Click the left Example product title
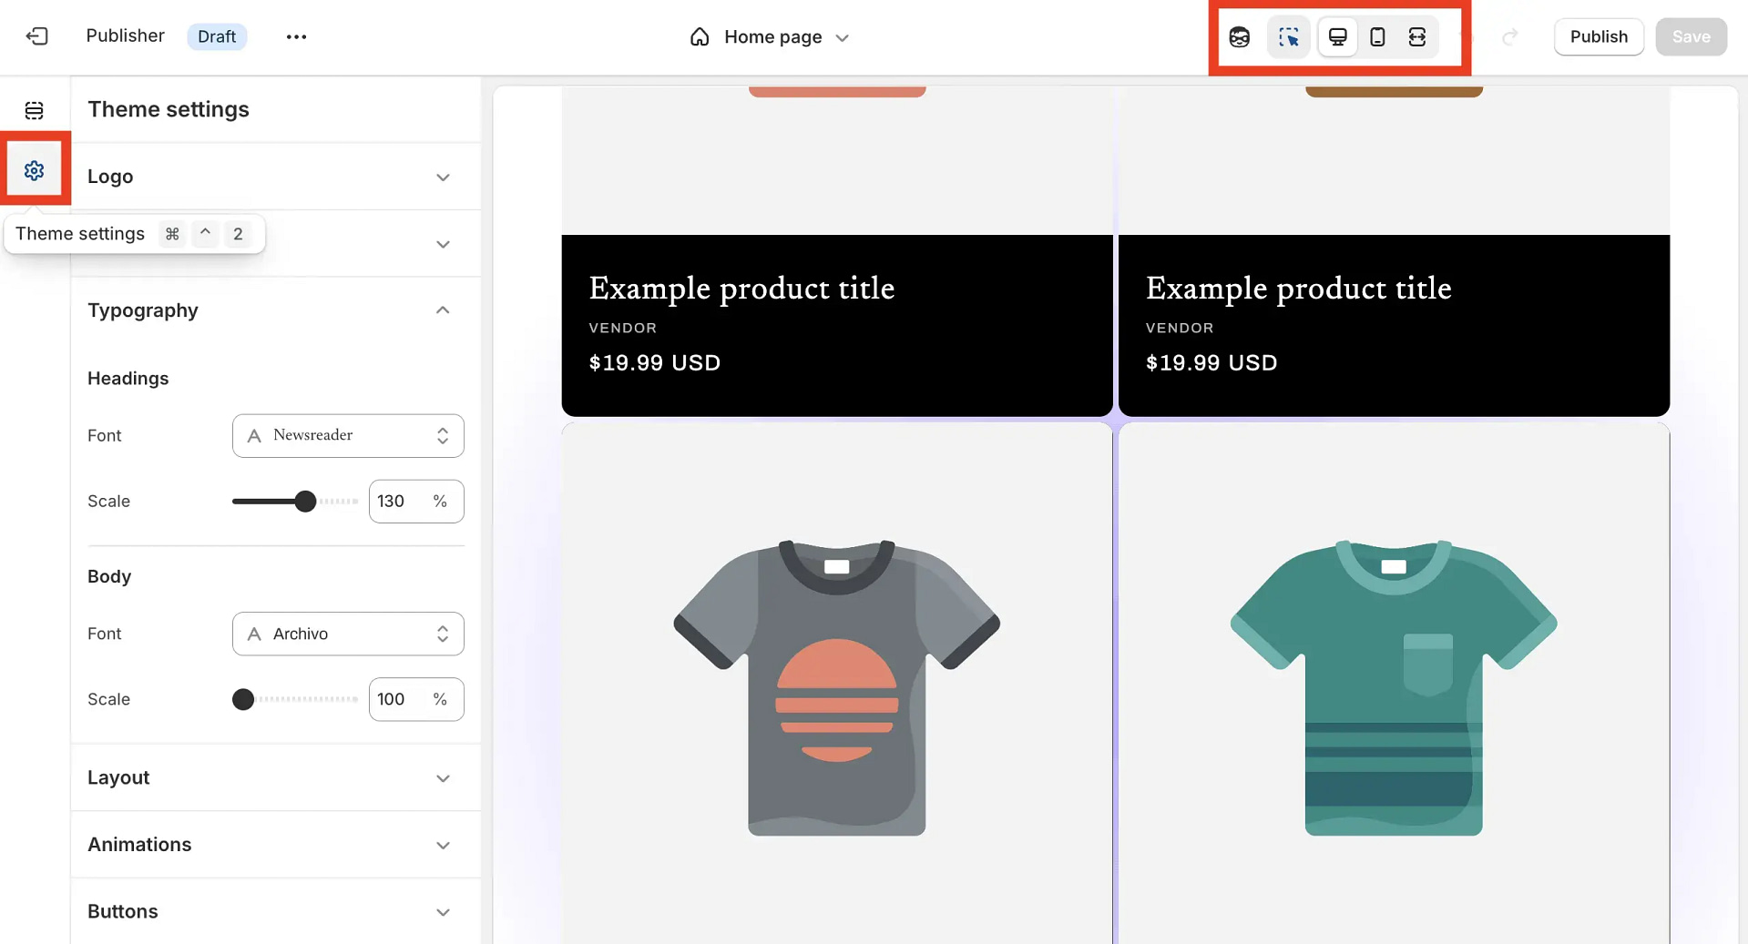Screen dimensions: 1748x944 [x=741, y=289]
